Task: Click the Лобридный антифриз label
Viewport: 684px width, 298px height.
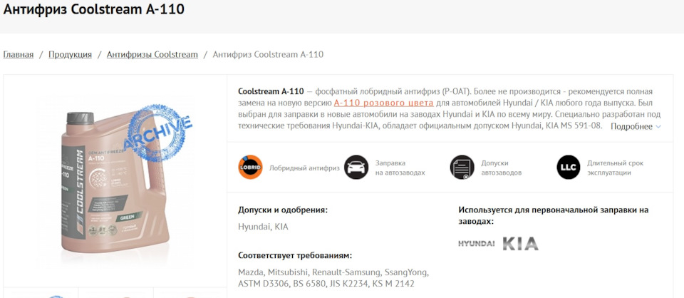Action: [299, 168]
